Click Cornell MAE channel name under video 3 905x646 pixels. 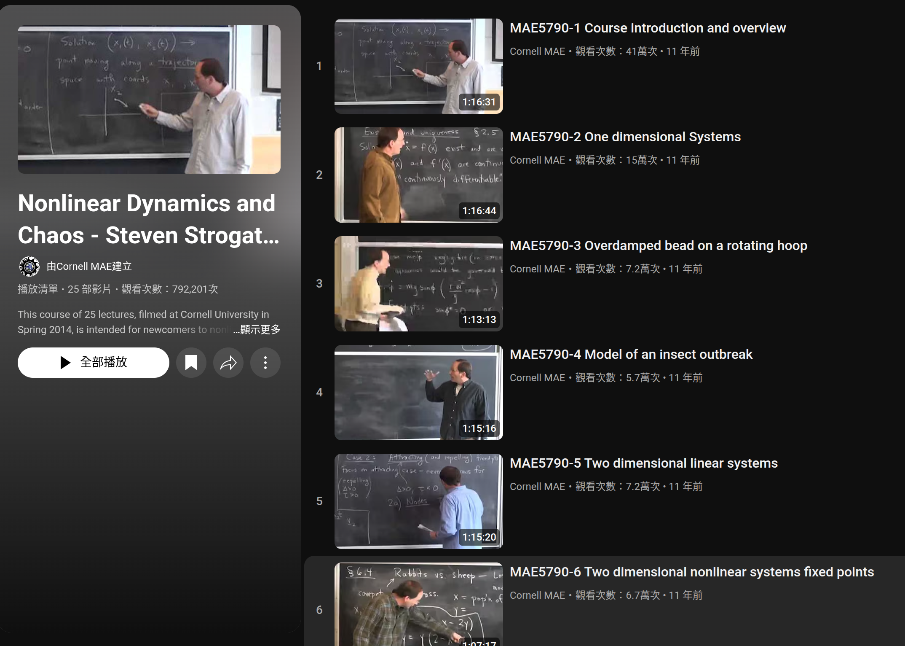[537, 269]
